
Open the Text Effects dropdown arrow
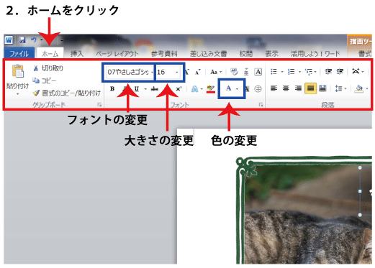pos(202,89)
